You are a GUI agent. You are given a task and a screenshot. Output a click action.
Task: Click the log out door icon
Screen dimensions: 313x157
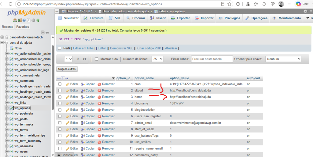click(x=20, y=20)
